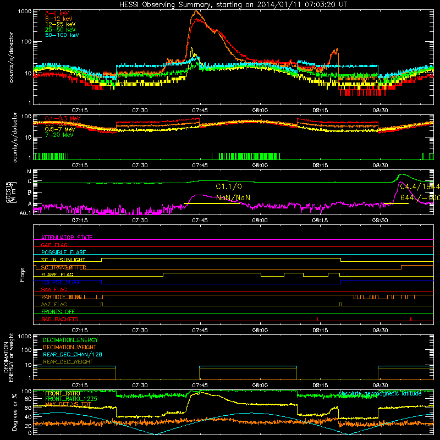Image resolution: width=440 pixels, height=440 pixels.
Task: Select the FRONT_RATIO_1225 legend label
Action: (x=71, y=399)
